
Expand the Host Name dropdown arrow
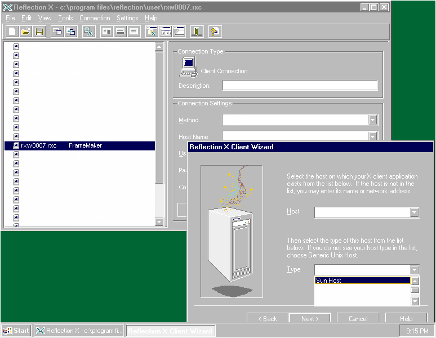(372, 136)
